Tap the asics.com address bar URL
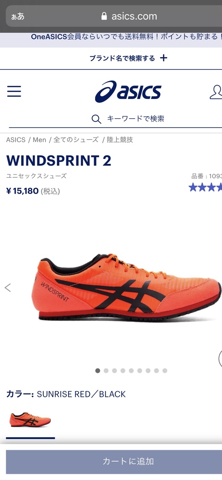This screenshot has width=222, height=480. (x=134, y=16)
